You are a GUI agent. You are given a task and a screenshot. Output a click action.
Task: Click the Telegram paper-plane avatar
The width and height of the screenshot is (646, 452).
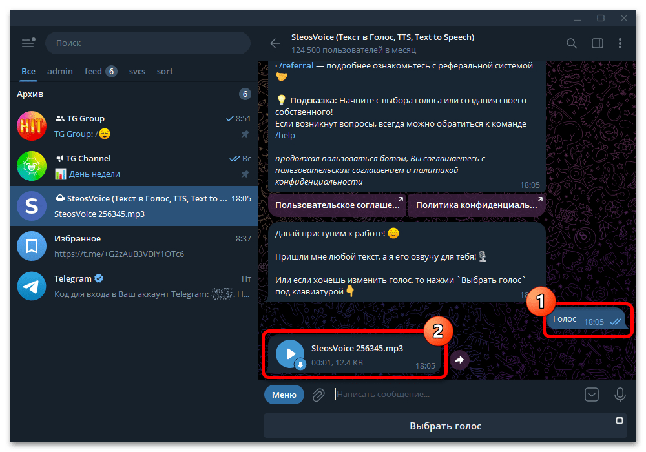(x=32, y=286)
